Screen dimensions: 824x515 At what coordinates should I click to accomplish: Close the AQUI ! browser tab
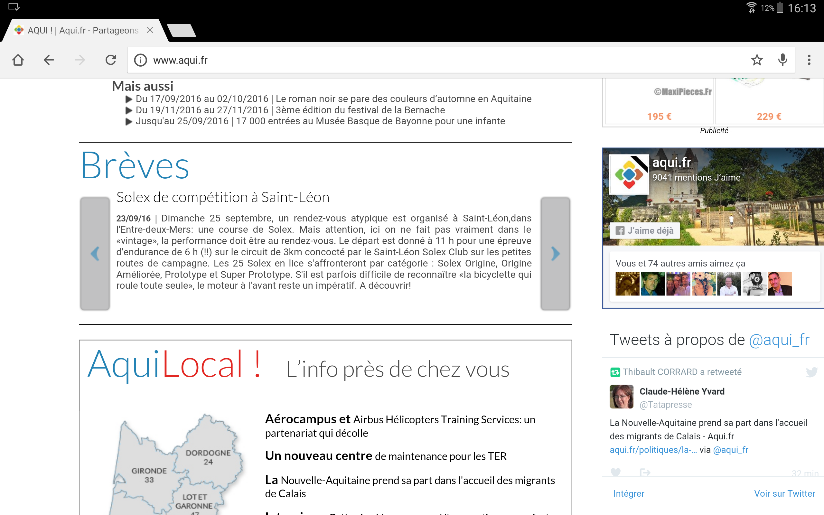(150, 30)
